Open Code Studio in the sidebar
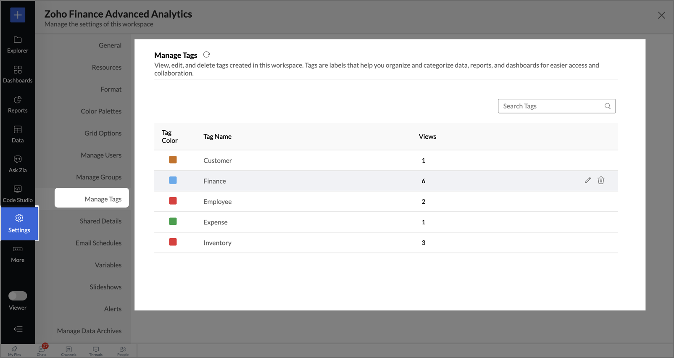 pos(18,193)
